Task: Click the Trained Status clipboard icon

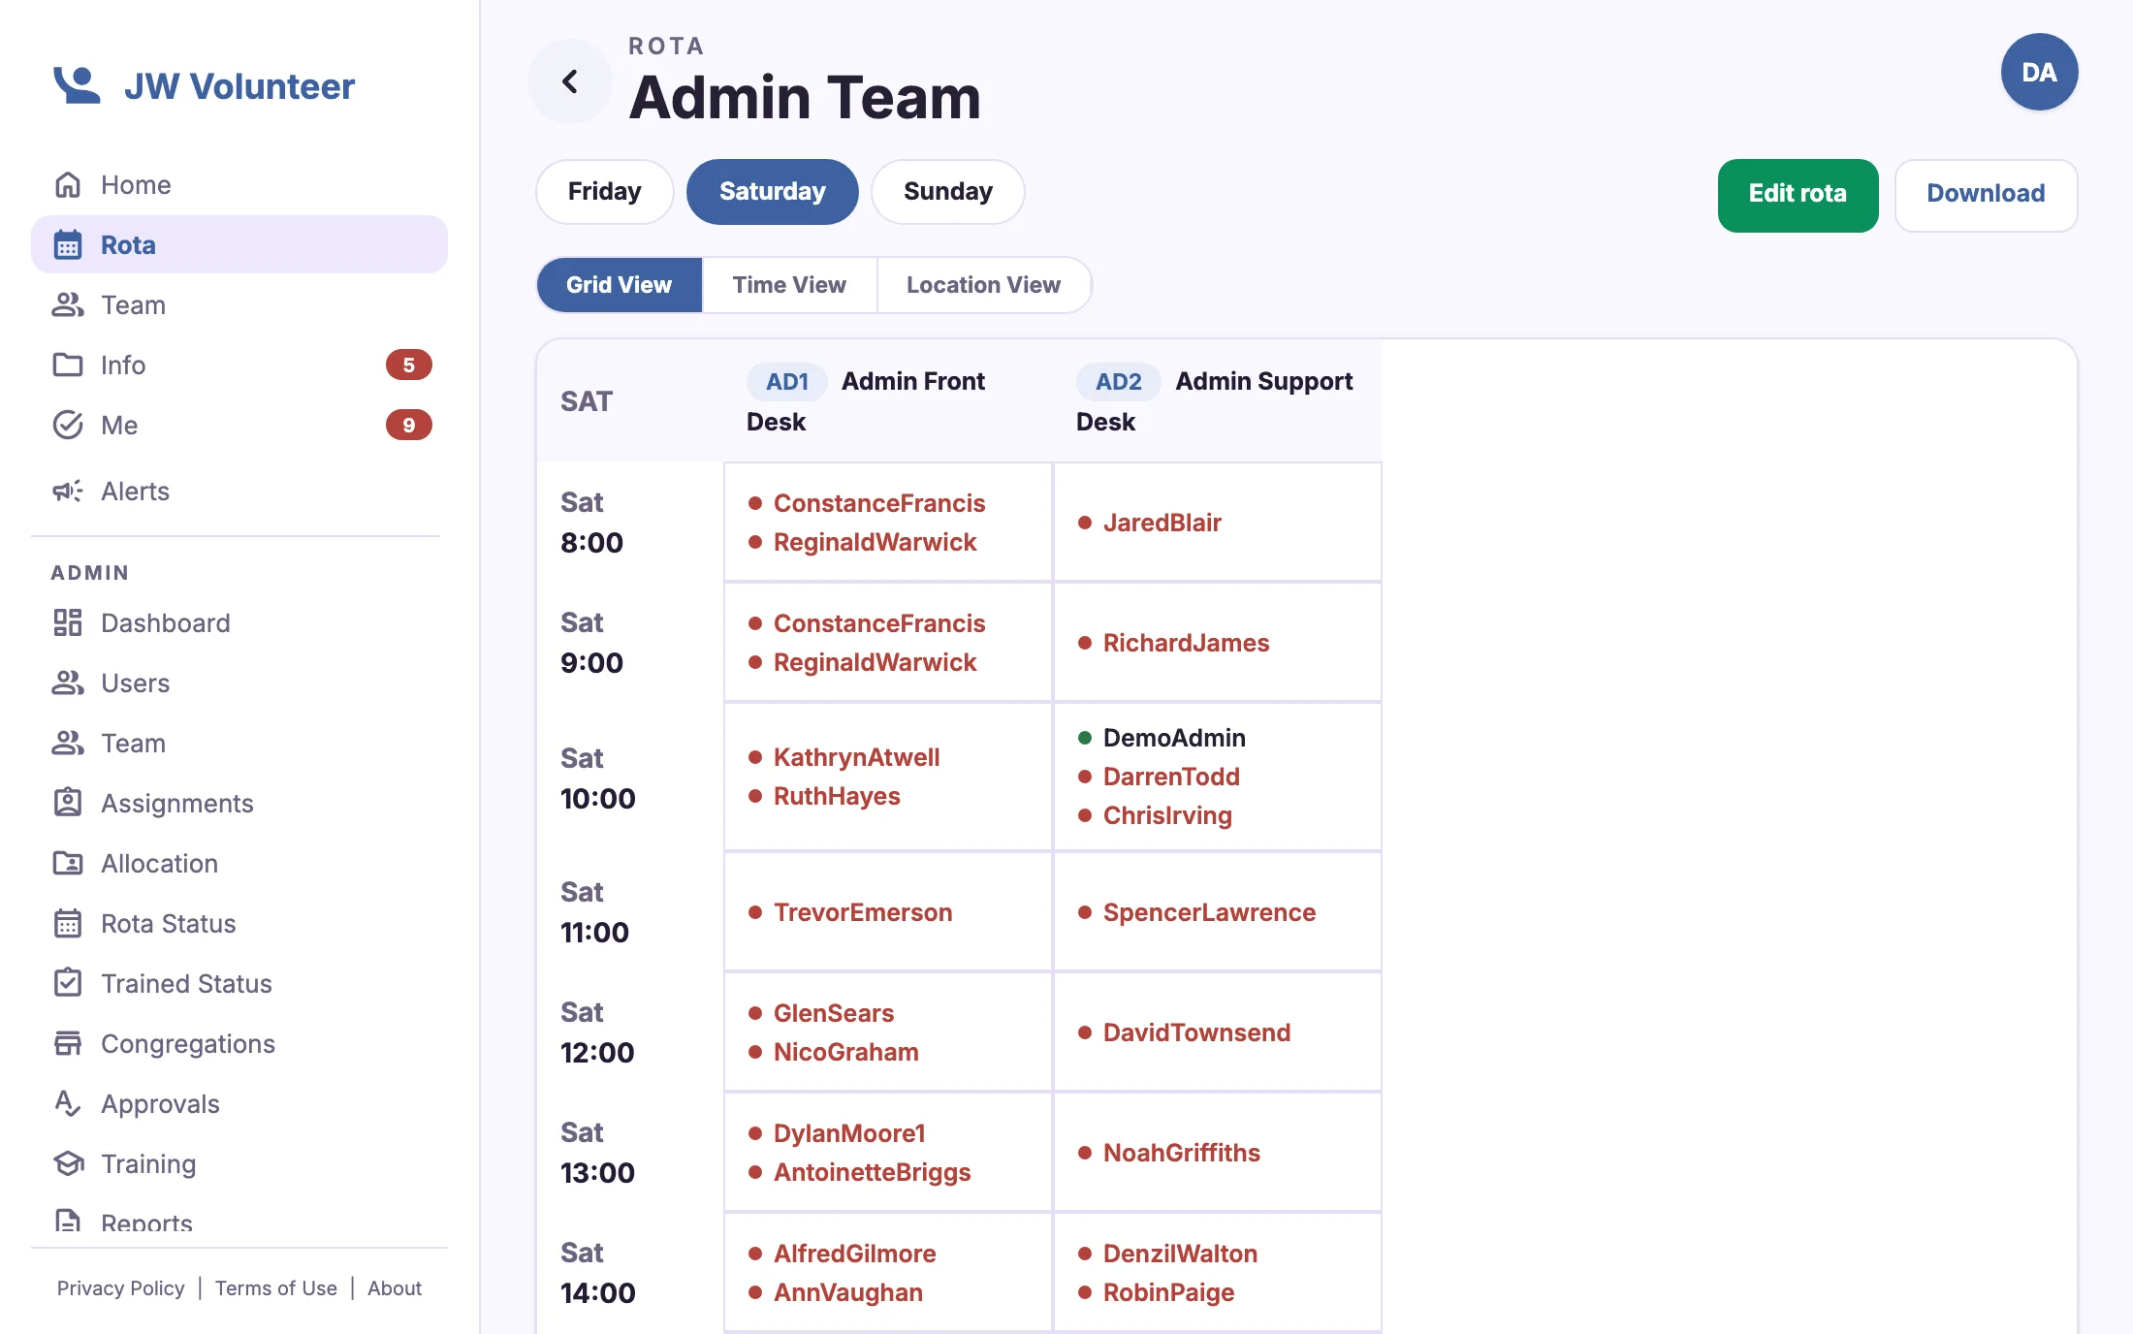Action: (x=68, y=983)
